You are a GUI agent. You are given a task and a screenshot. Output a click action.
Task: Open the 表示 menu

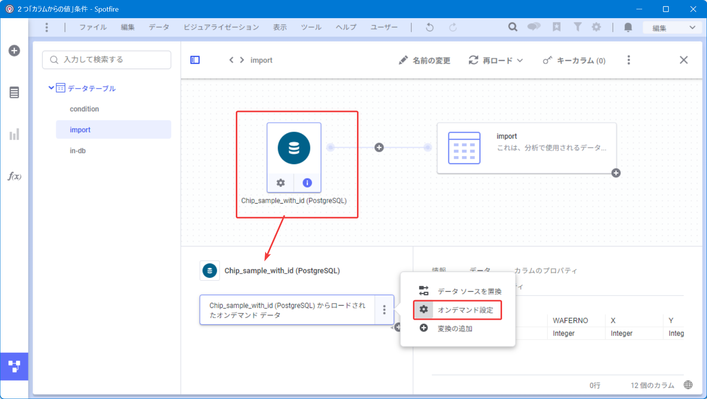280,27
